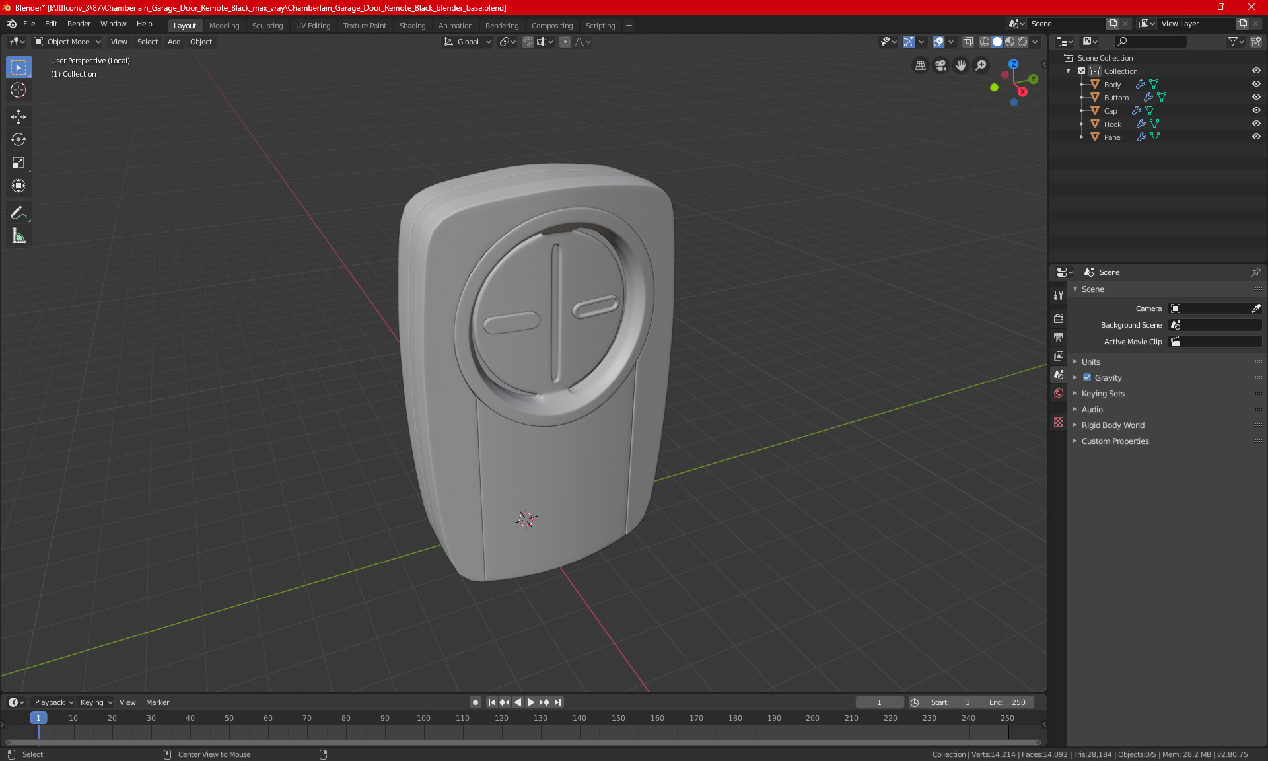This screenshot has height=761, width=1268.
Task: Hide the Hook object in outliner
Action: [x=1256, y=124]
